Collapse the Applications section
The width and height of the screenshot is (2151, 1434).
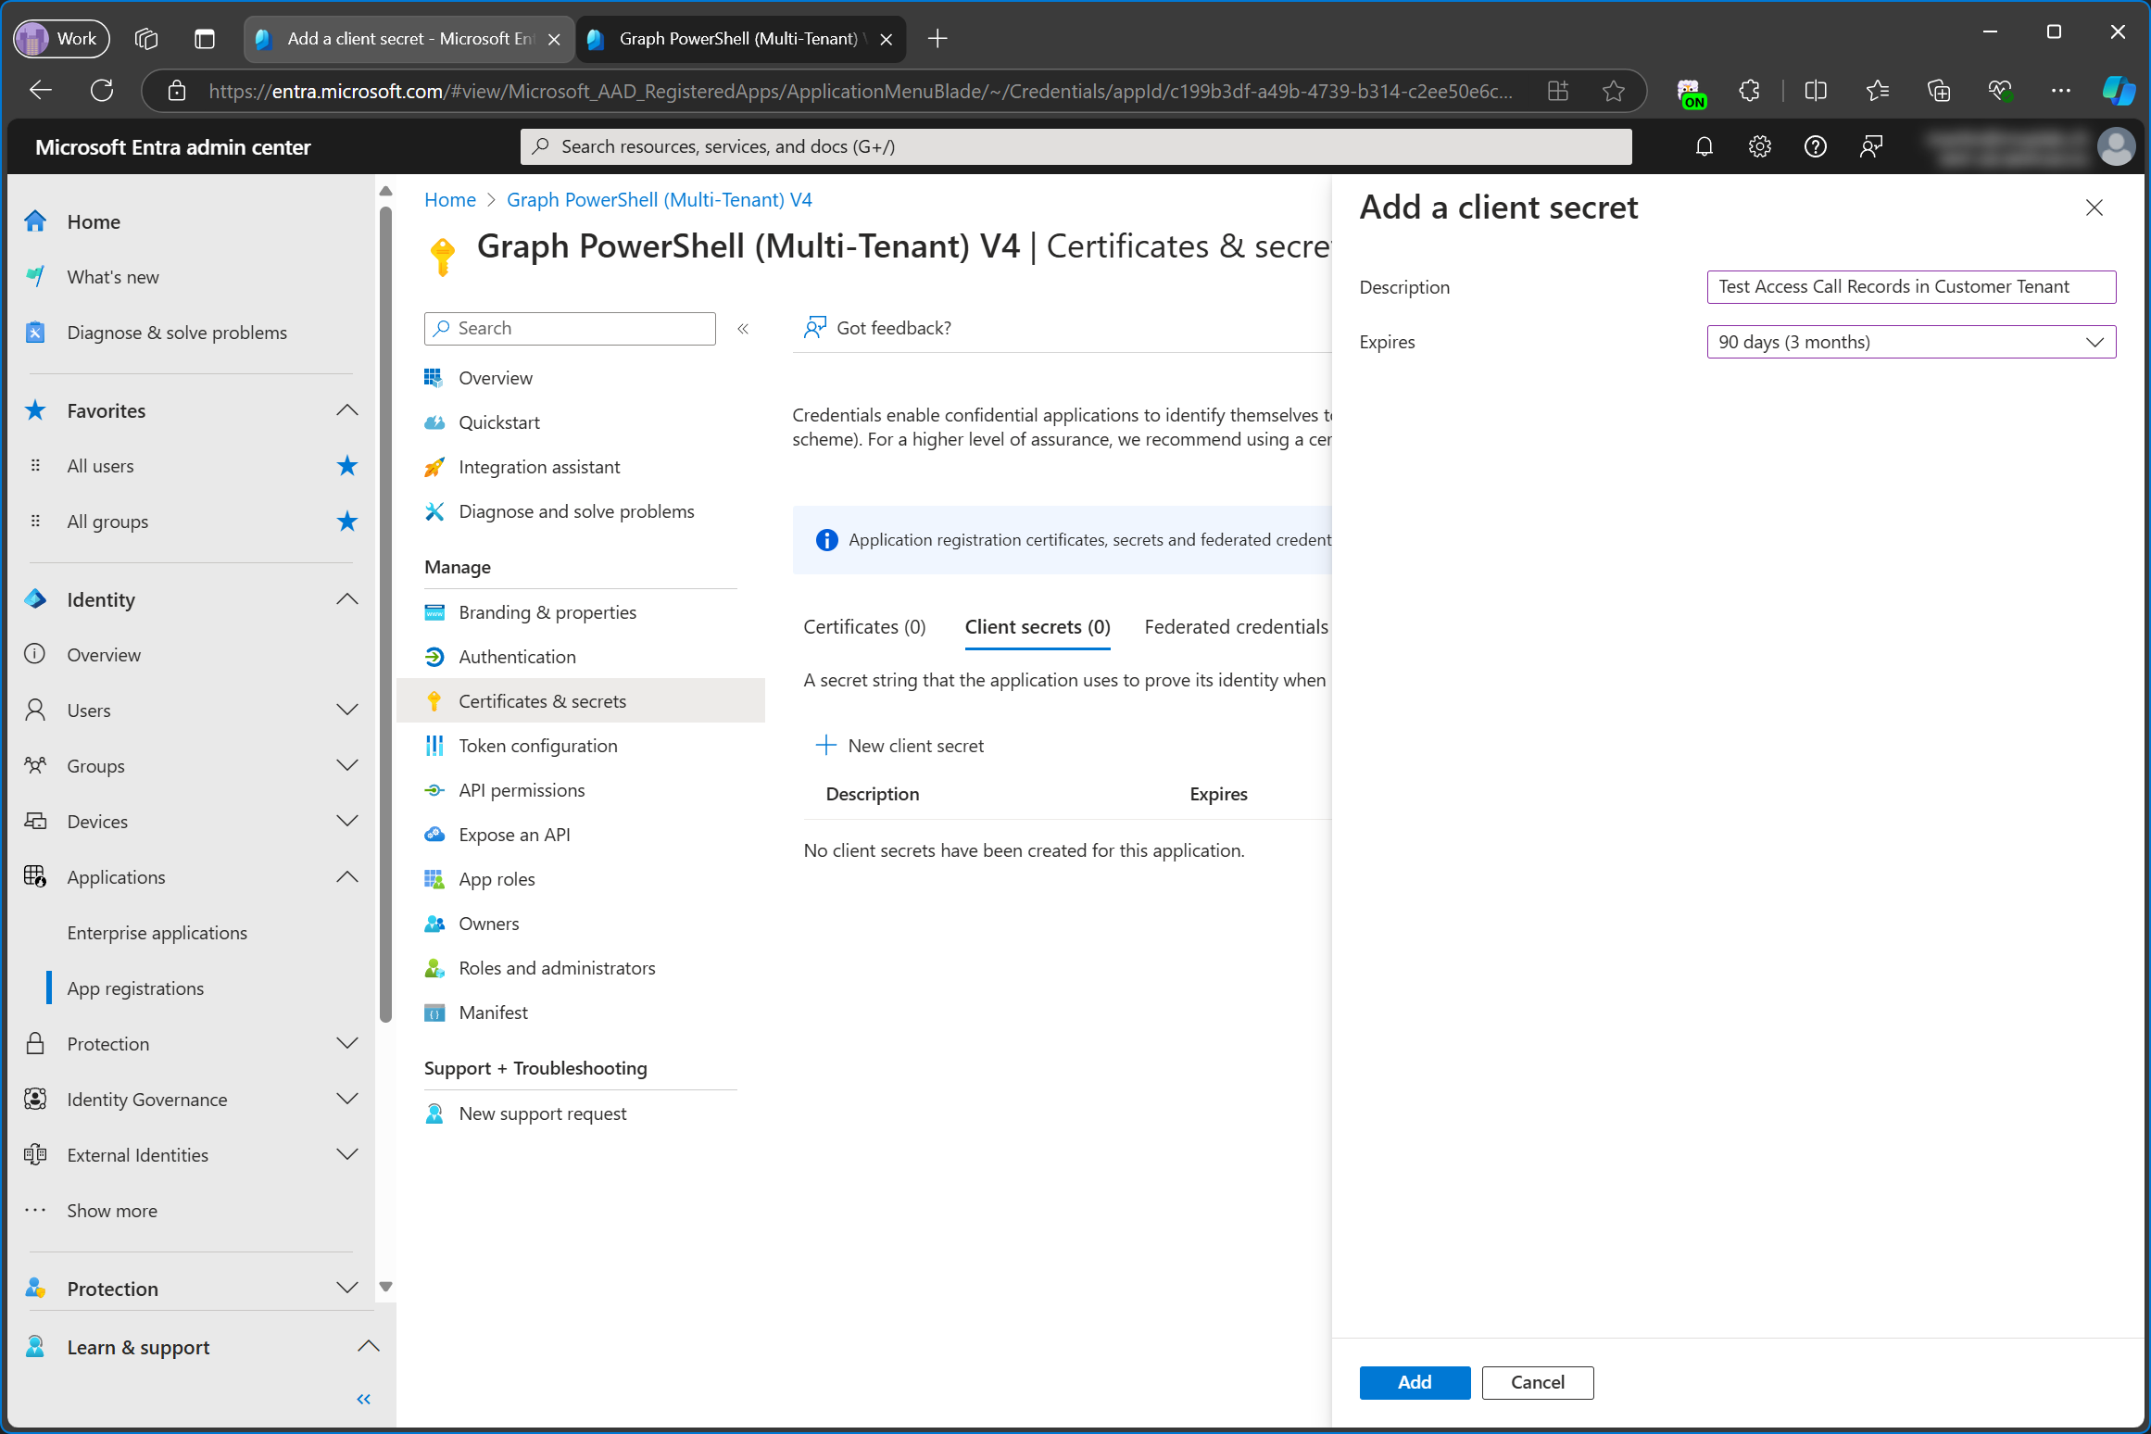(x=347, y=877)
